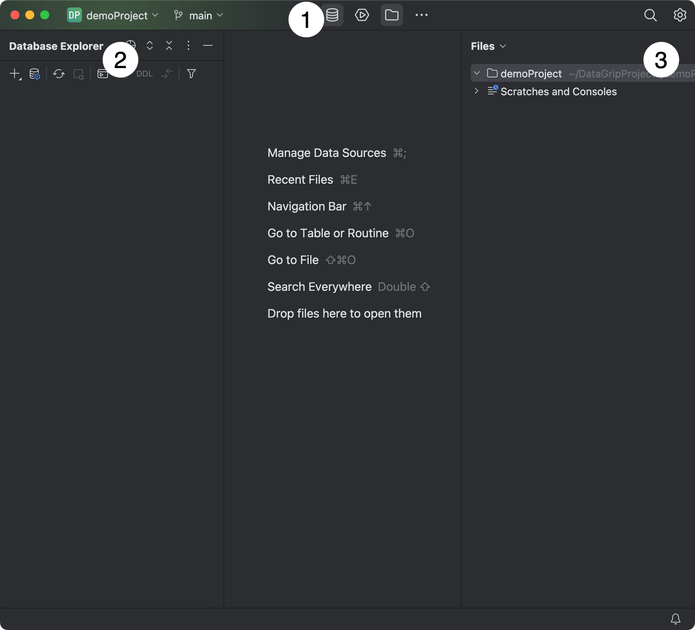
Task: Open the notifications bell
Action: click(676, 619)
